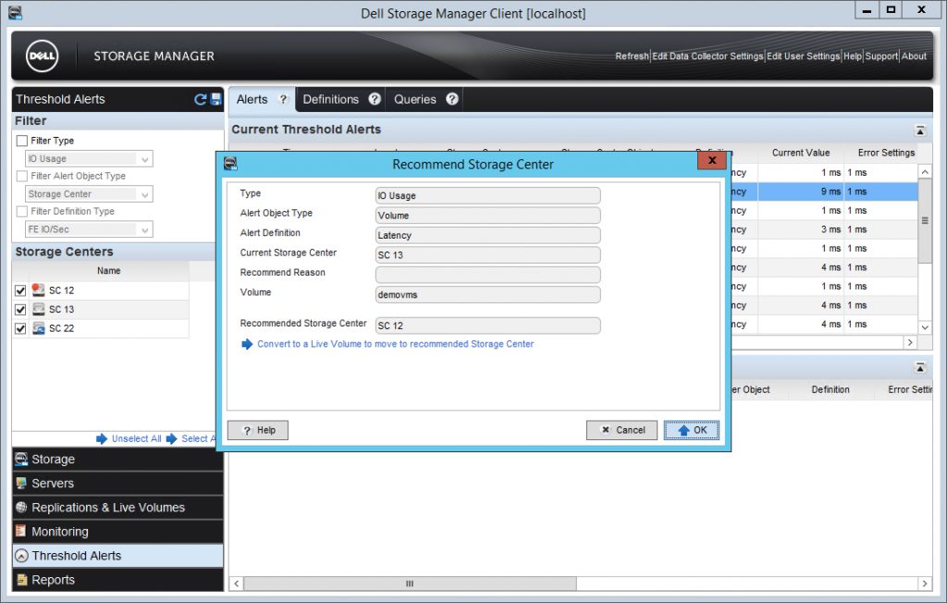Click the save icon in Threshold Alerts header

pos(215,100)
